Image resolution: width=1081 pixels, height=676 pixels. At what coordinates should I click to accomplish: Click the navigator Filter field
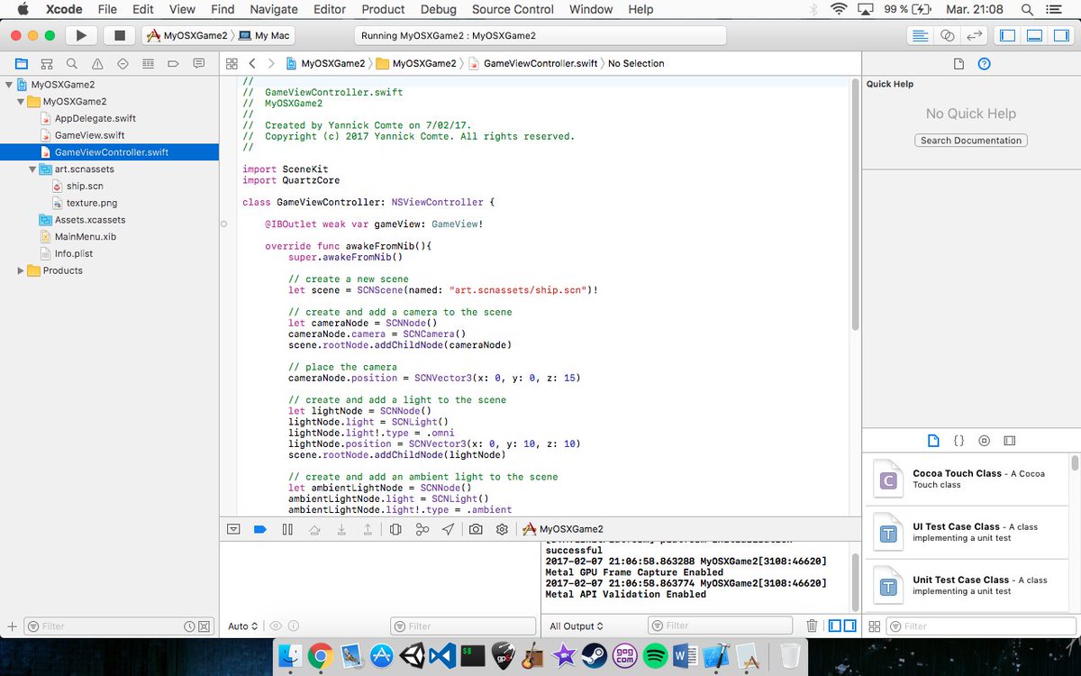[x=117, y=626]
